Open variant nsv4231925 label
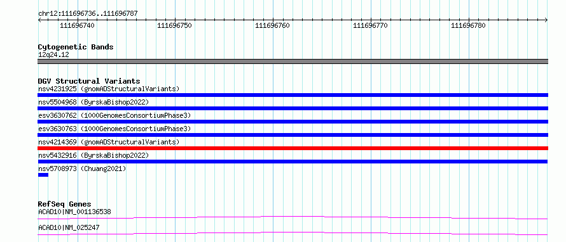Image resolution: width=566 pixels, height=242 pixels. [109, 89]
